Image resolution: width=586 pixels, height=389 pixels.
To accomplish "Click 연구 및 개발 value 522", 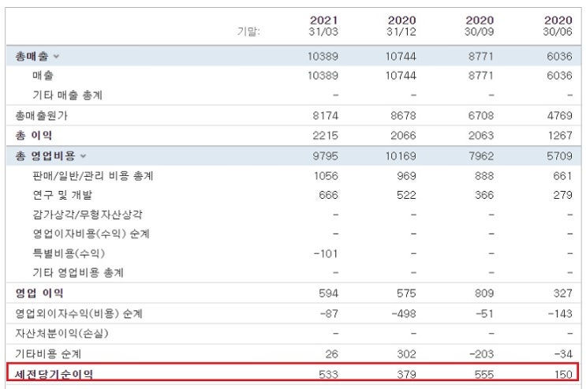I will (407, 195).
